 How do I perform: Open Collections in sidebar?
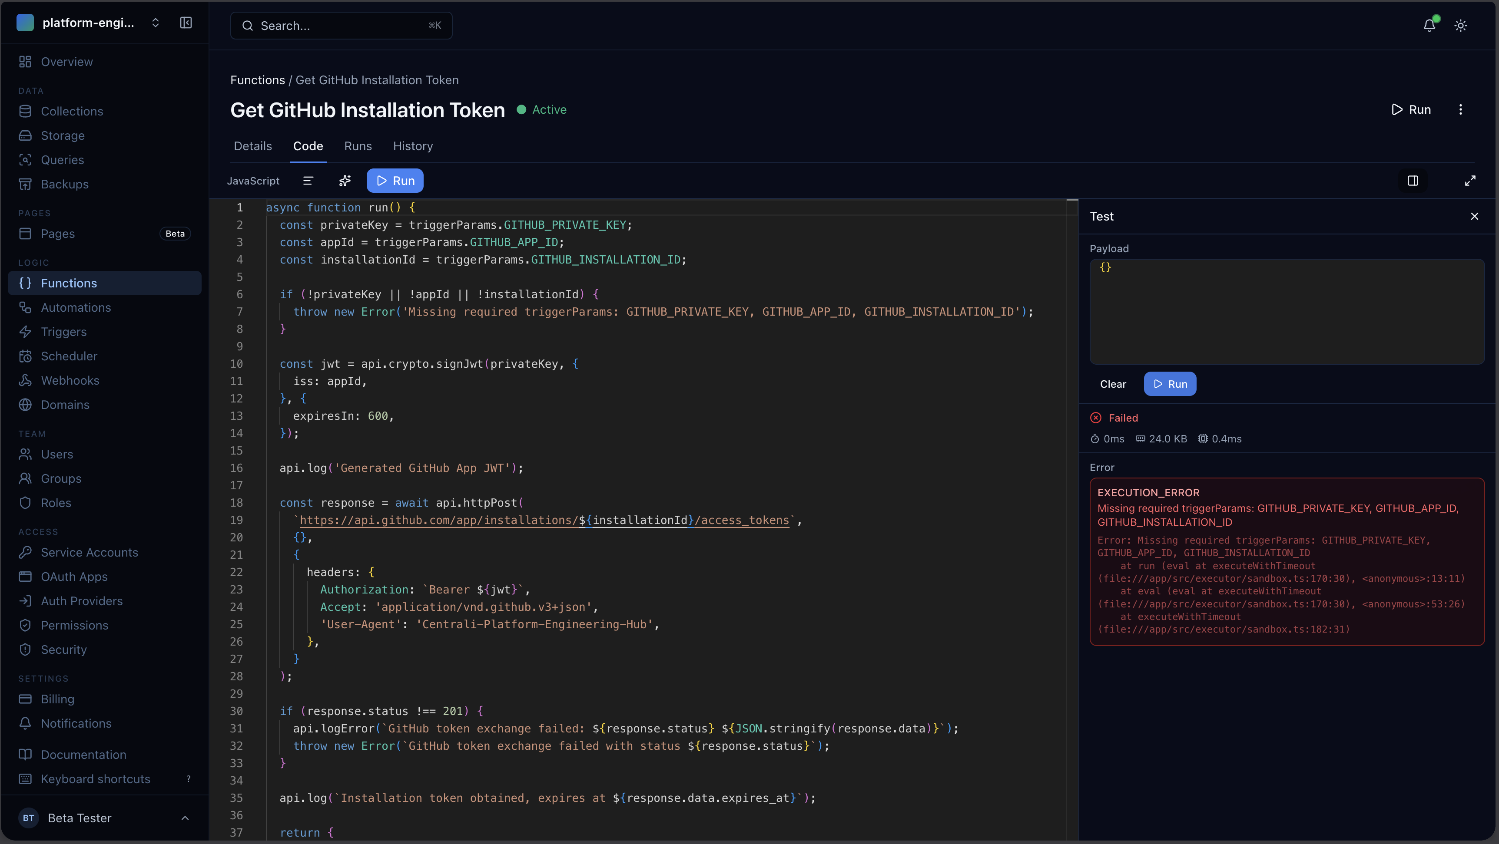tap(105, 111)
